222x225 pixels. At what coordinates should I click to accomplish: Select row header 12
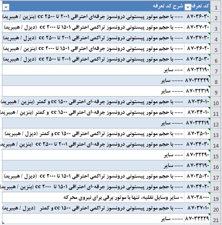coord(216,123)
